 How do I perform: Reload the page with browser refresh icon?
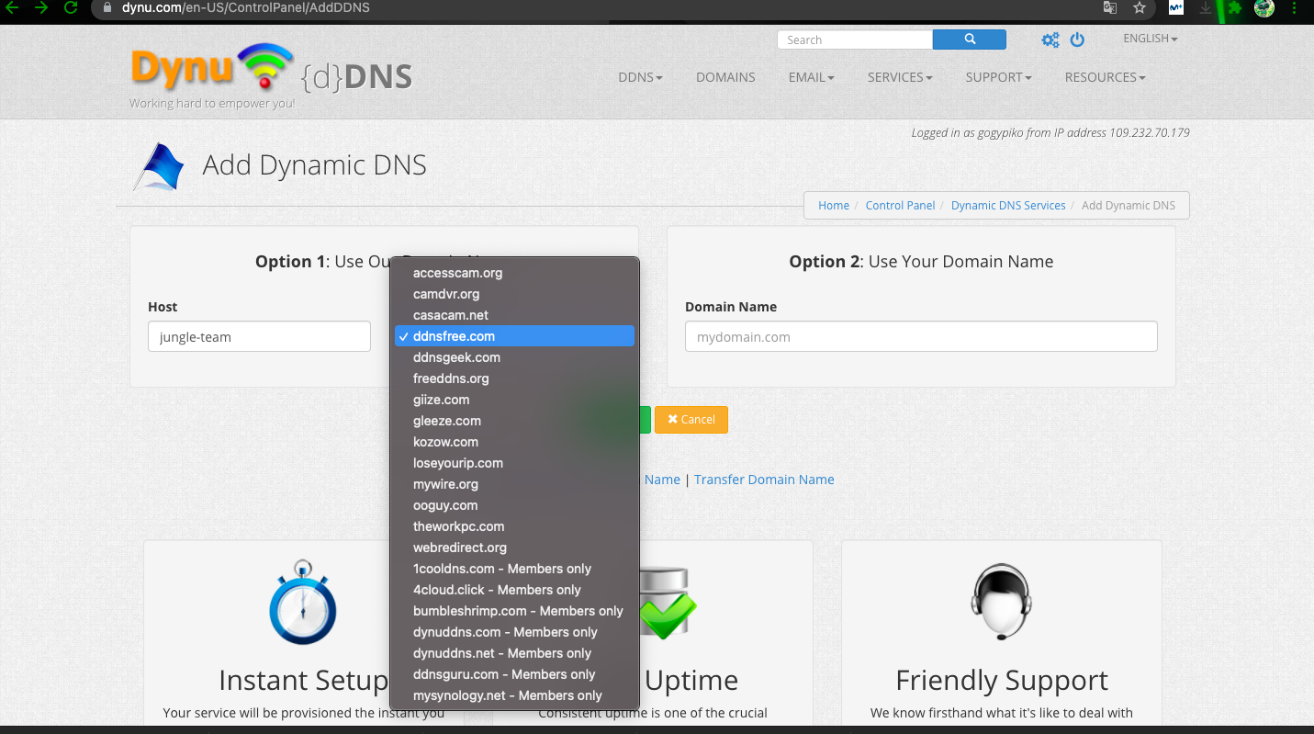tap(71, 8)
